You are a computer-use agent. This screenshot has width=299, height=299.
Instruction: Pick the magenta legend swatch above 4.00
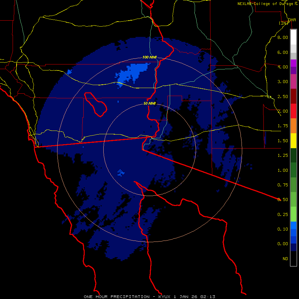[293, 63]
